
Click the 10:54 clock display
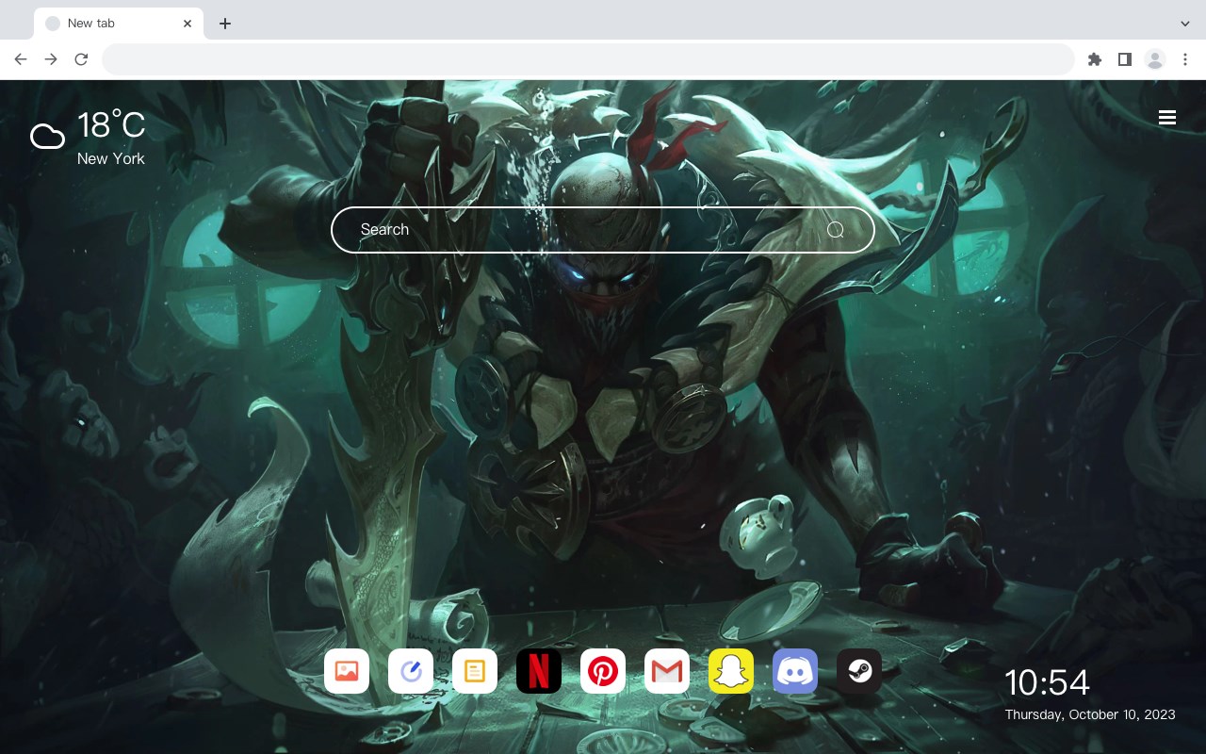coord(1047,682)
